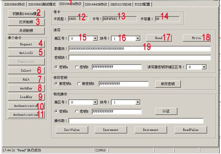Select 密钥B radio in 读写 section
Screen dimensions: 221x154
[77, 67]
